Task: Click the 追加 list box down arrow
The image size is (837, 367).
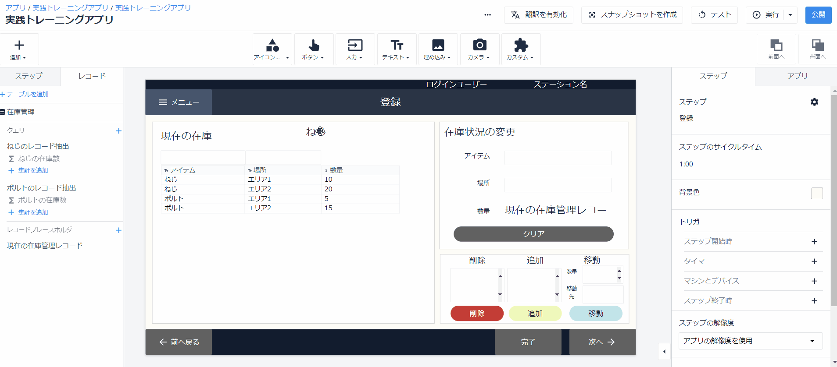Action: [557, 294]
